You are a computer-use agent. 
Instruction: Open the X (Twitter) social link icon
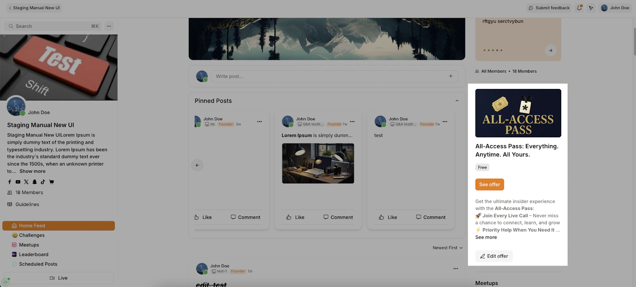(26, 182)
